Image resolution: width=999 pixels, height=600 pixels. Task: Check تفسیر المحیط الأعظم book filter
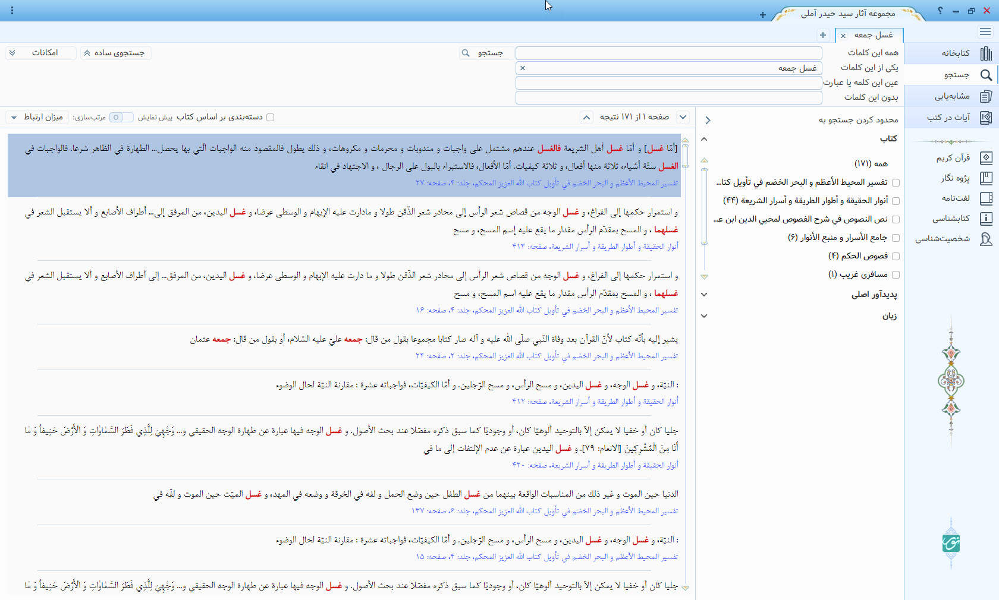896,182
